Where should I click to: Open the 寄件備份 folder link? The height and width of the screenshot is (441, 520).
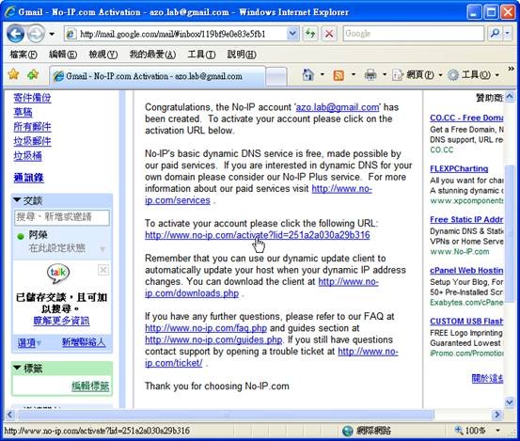pyautogui.click(x=32, y=98)
